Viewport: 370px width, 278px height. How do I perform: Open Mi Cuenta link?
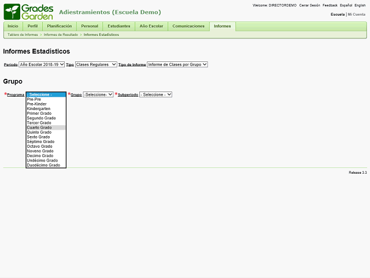(357, 14)
